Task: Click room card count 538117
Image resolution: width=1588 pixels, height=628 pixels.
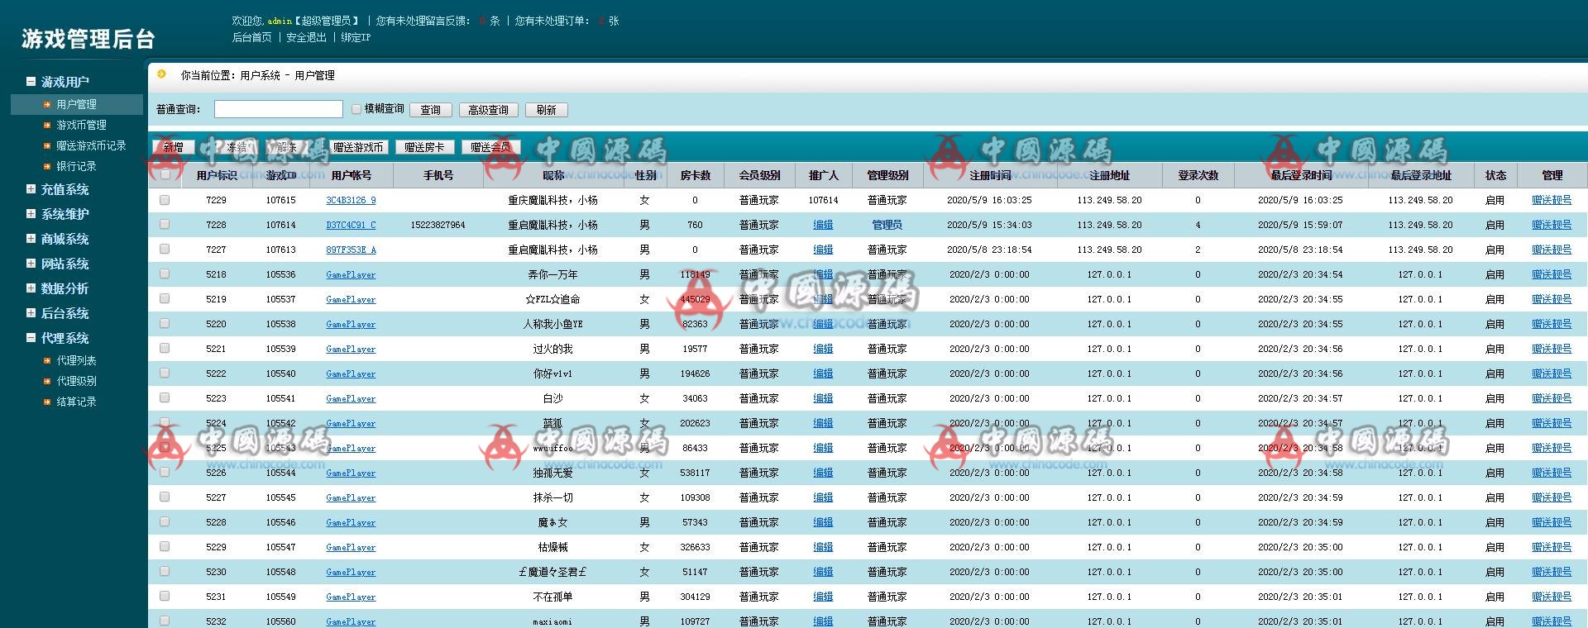Action: point(695,473)
